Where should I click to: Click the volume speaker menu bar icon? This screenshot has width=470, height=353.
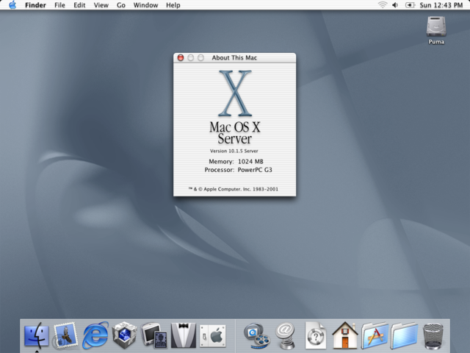point(395,5)
